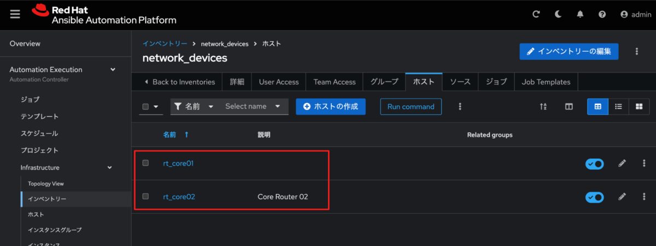The image size is (656, 246).
Task: Open kebab menu for rt_core01 row
Action: coord(643,163)
